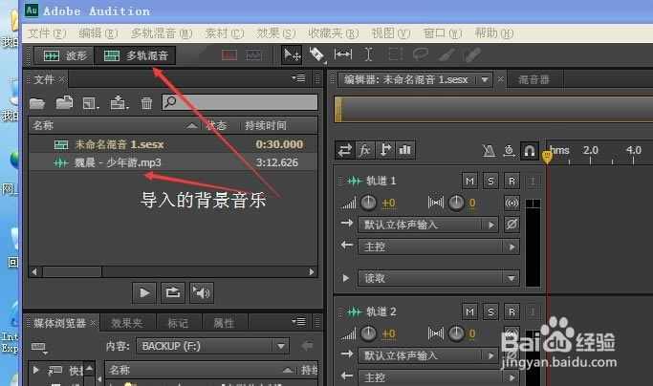Expand 轨道 1 automation lanes triangle
This screenshot has height=386, width=653.
pyautogui.click(x=346, y=278)
